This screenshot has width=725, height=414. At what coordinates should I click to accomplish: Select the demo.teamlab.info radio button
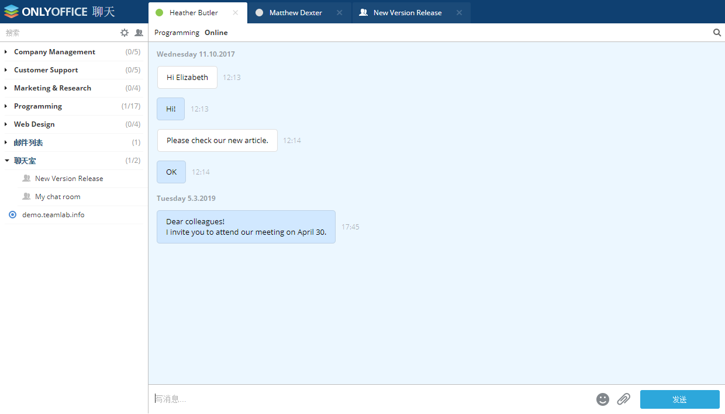tap(12, 215)
